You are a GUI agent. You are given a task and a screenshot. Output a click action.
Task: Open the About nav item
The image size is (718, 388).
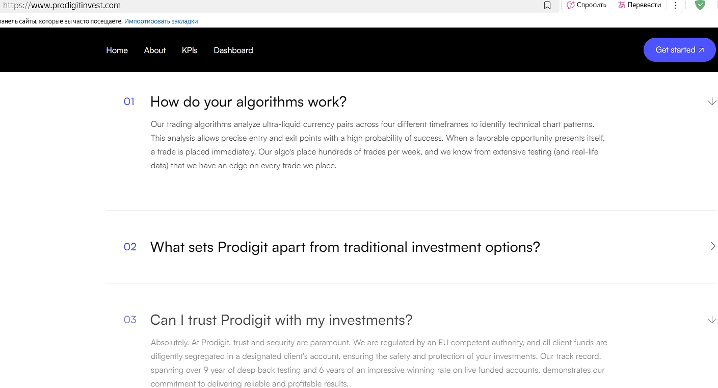155,50
